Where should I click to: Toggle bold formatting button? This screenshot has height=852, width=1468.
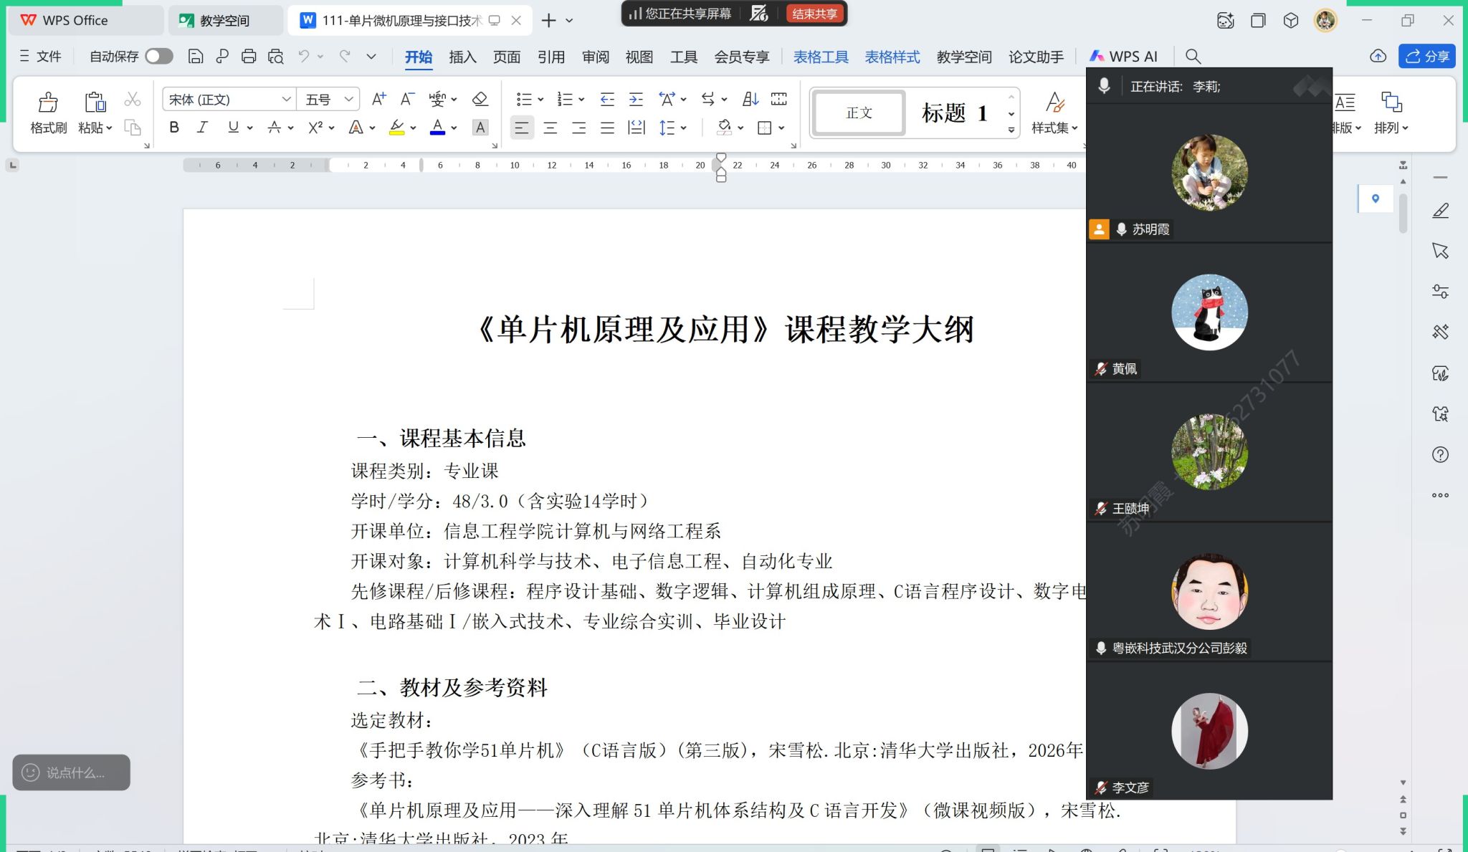pyautogui.click(x=173, y=128)
